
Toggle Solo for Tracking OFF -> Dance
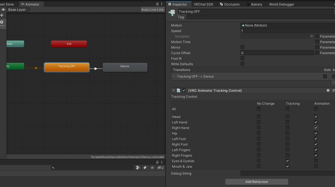coord(325,76)
